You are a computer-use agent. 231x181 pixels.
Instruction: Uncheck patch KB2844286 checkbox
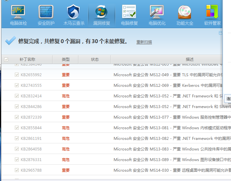[x=17, y=106]
